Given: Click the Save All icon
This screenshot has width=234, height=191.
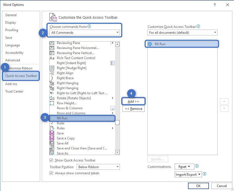Looking at the screenshot, I should [x=52, y=143].
